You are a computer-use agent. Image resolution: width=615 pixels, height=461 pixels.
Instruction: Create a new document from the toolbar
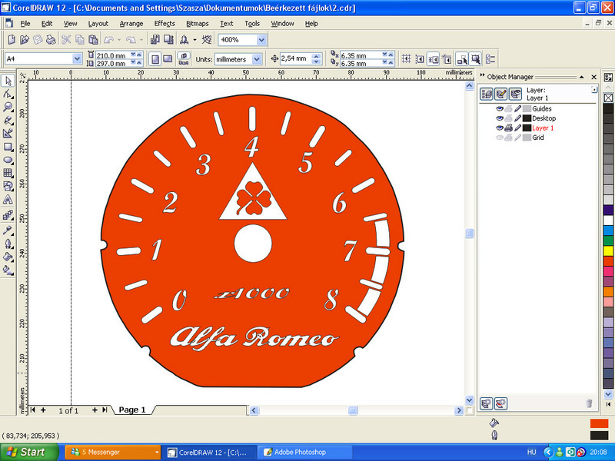point(12,40)
